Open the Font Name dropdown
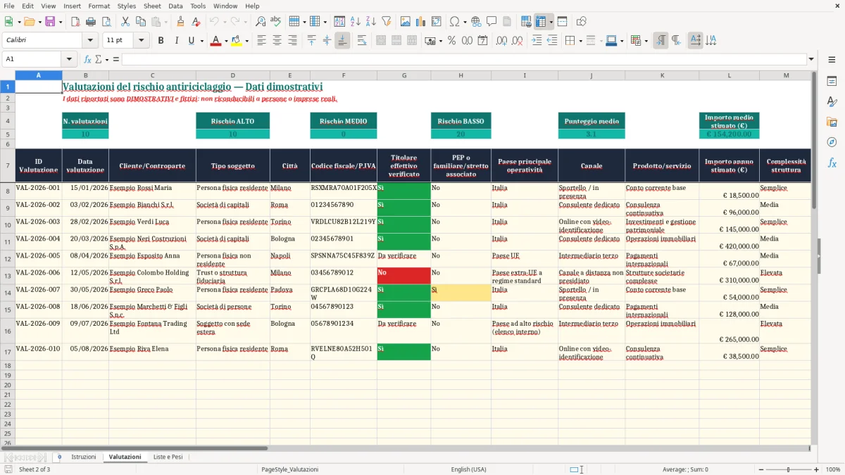Viewport: 845px width, 475px height. 89,41
